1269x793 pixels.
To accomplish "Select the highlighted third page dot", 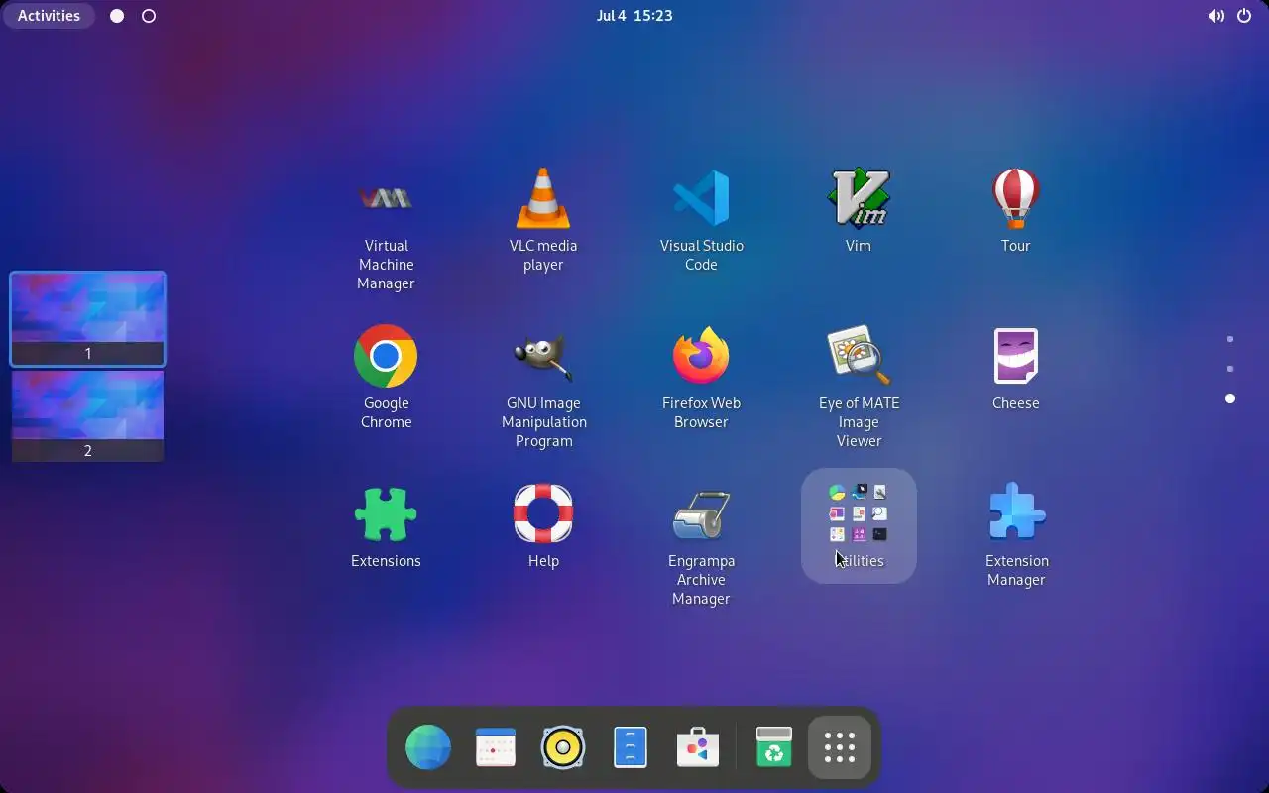I will (x=1230, y=398).
